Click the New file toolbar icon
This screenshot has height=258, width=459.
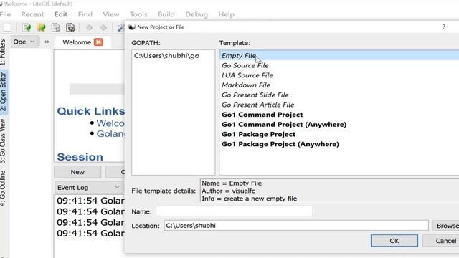pyautogui.click(x=7, y=27)
